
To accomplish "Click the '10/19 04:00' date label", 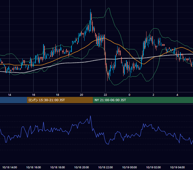I will coord(177,167).
